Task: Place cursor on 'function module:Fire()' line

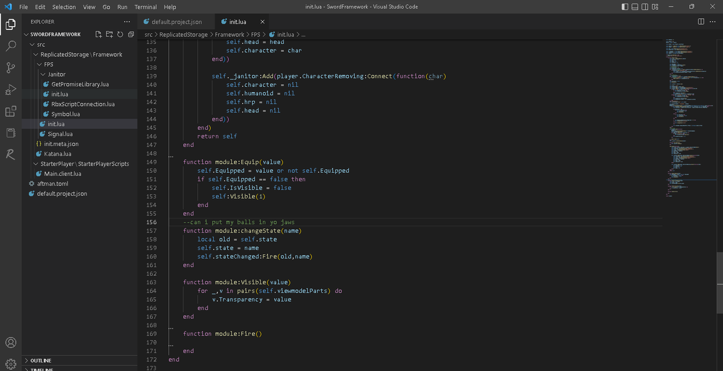Action: [x=223, y=334]
